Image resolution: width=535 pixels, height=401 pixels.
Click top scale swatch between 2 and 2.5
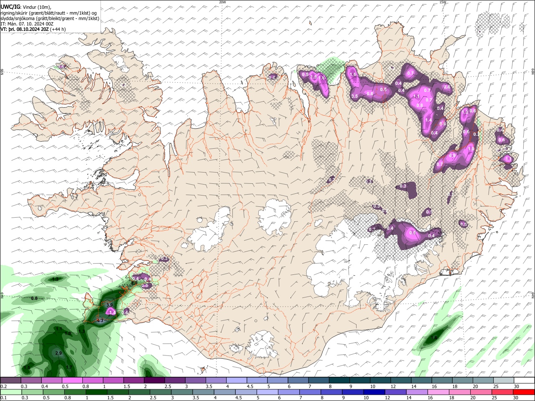(x=154, y=381)
